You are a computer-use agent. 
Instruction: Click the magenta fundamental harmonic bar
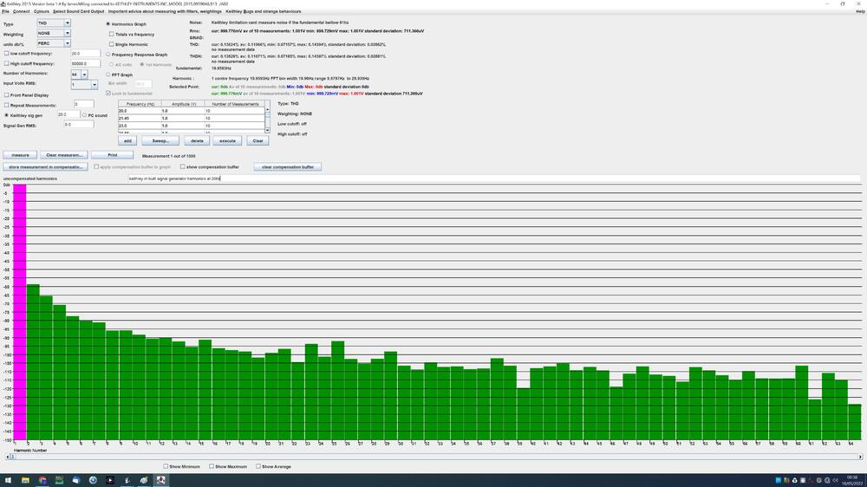(x=20, y=312)
